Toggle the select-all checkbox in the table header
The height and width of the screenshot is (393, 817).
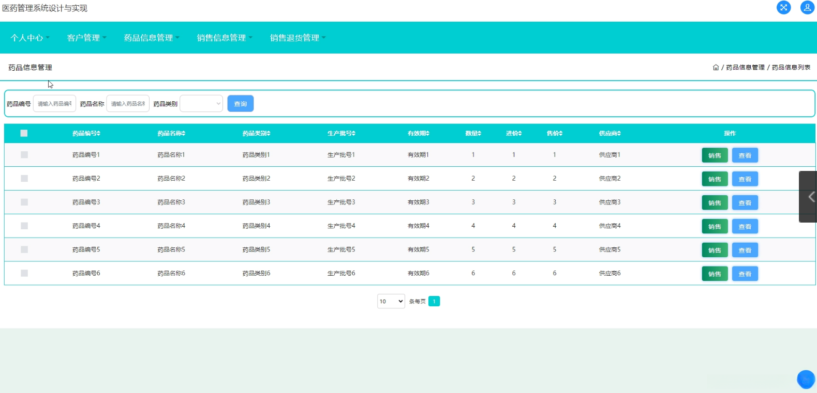click(24, 133)
